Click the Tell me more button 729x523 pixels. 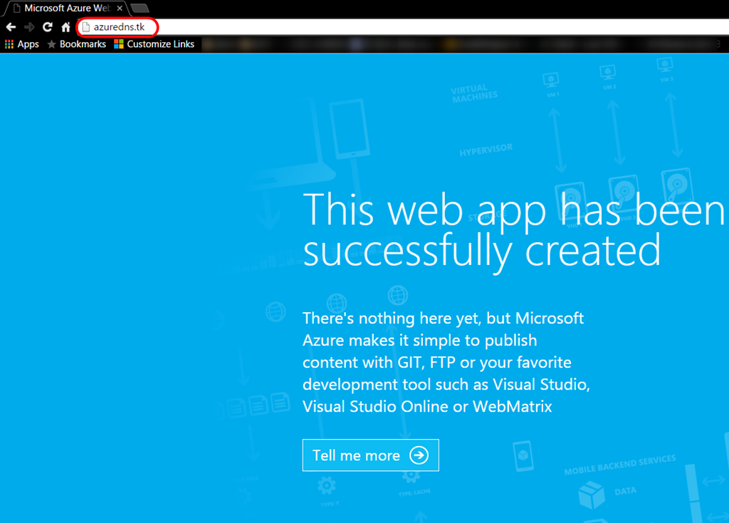370,455
